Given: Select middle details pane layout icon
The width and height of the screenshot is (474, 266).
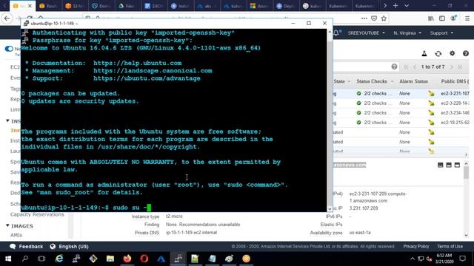Looking at the screenshot, I should pyautogui.click(x=449, y=165).
